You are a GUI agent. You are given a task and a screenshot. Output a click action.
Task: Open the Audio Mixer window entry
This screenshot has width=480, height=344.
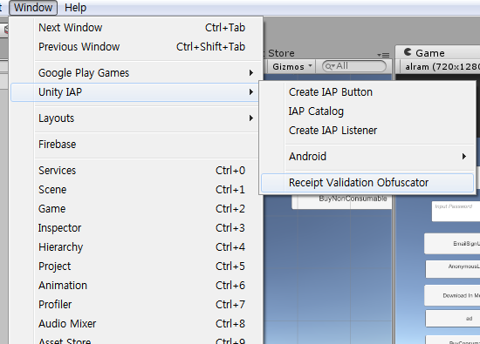pyautogui.click(x=136, y=323)
